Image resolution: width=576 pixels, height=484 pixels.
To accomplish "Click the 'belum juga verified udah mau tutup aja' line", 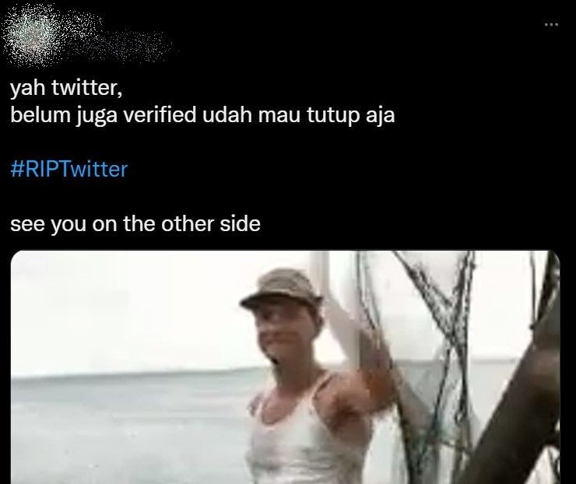I will pos(202,115).
